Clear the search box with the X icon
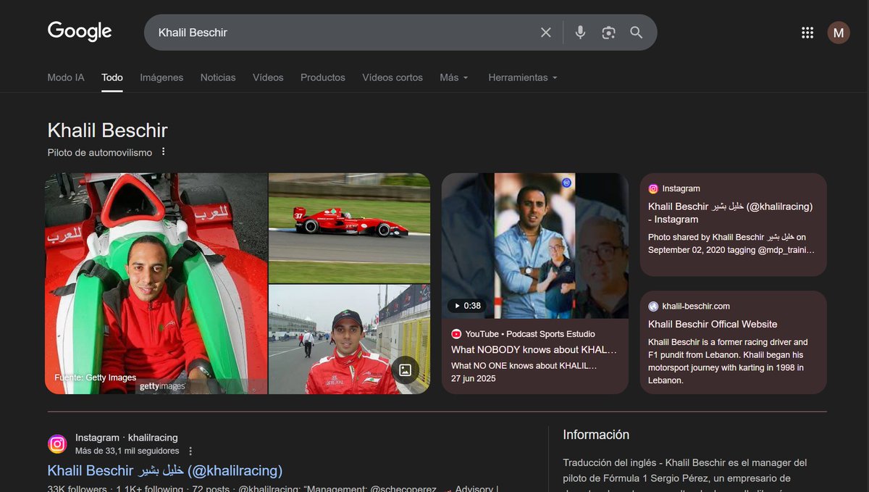 pyautogui.click(x=546, y=33)
